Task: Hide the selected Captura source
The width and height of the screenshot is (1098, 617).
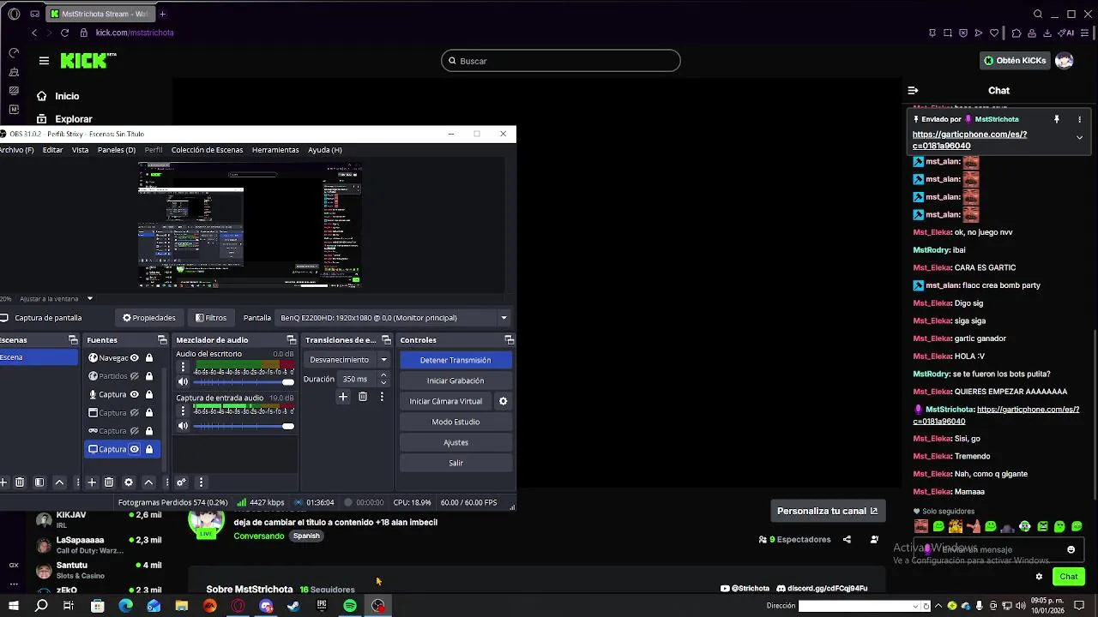Action: coord(134,449)
